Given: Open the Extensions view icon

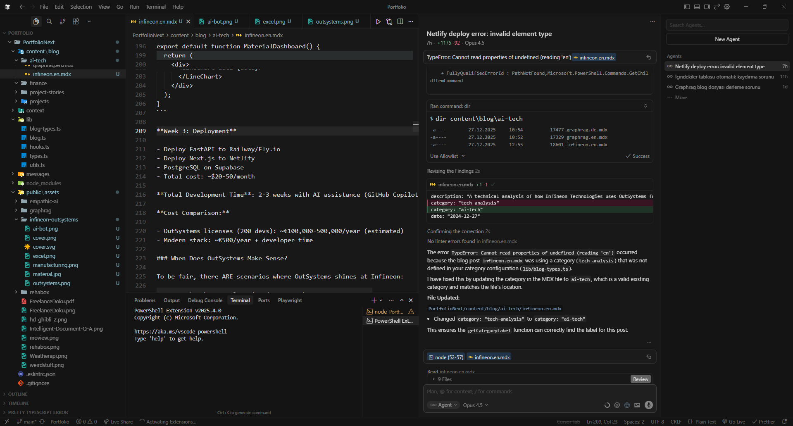Looking at the screenshot, I should pyautogui.click(x=76, y=21).
